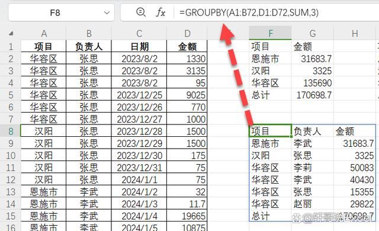Select 总计 label in row 15 column F
The width and height of the screenshot is (379, 231).
click(x=271, y=216)
